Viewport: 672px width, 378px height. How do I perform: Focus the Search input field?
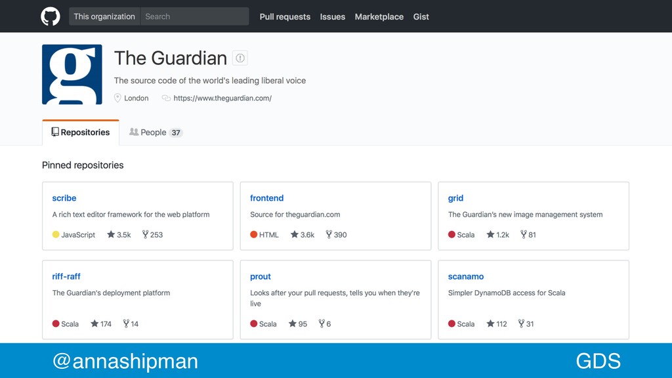[194, 16]
